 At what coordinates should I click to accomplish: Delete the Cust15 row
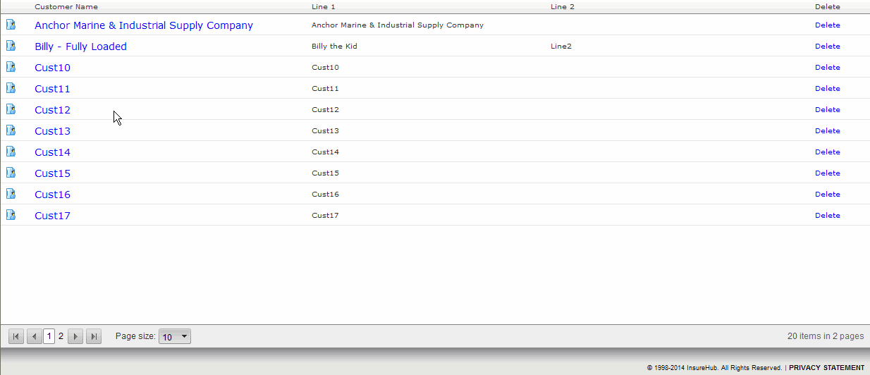tap(828, 173)
